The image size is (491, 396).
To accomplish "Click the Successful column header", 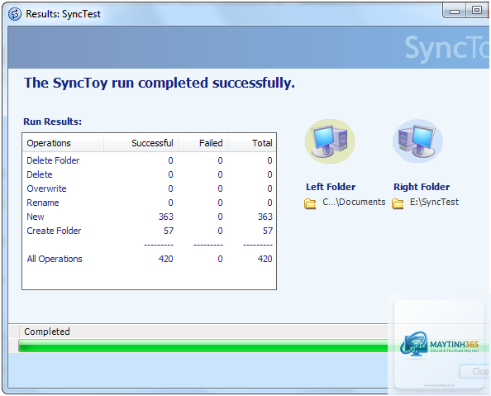I will coord(141,143).
